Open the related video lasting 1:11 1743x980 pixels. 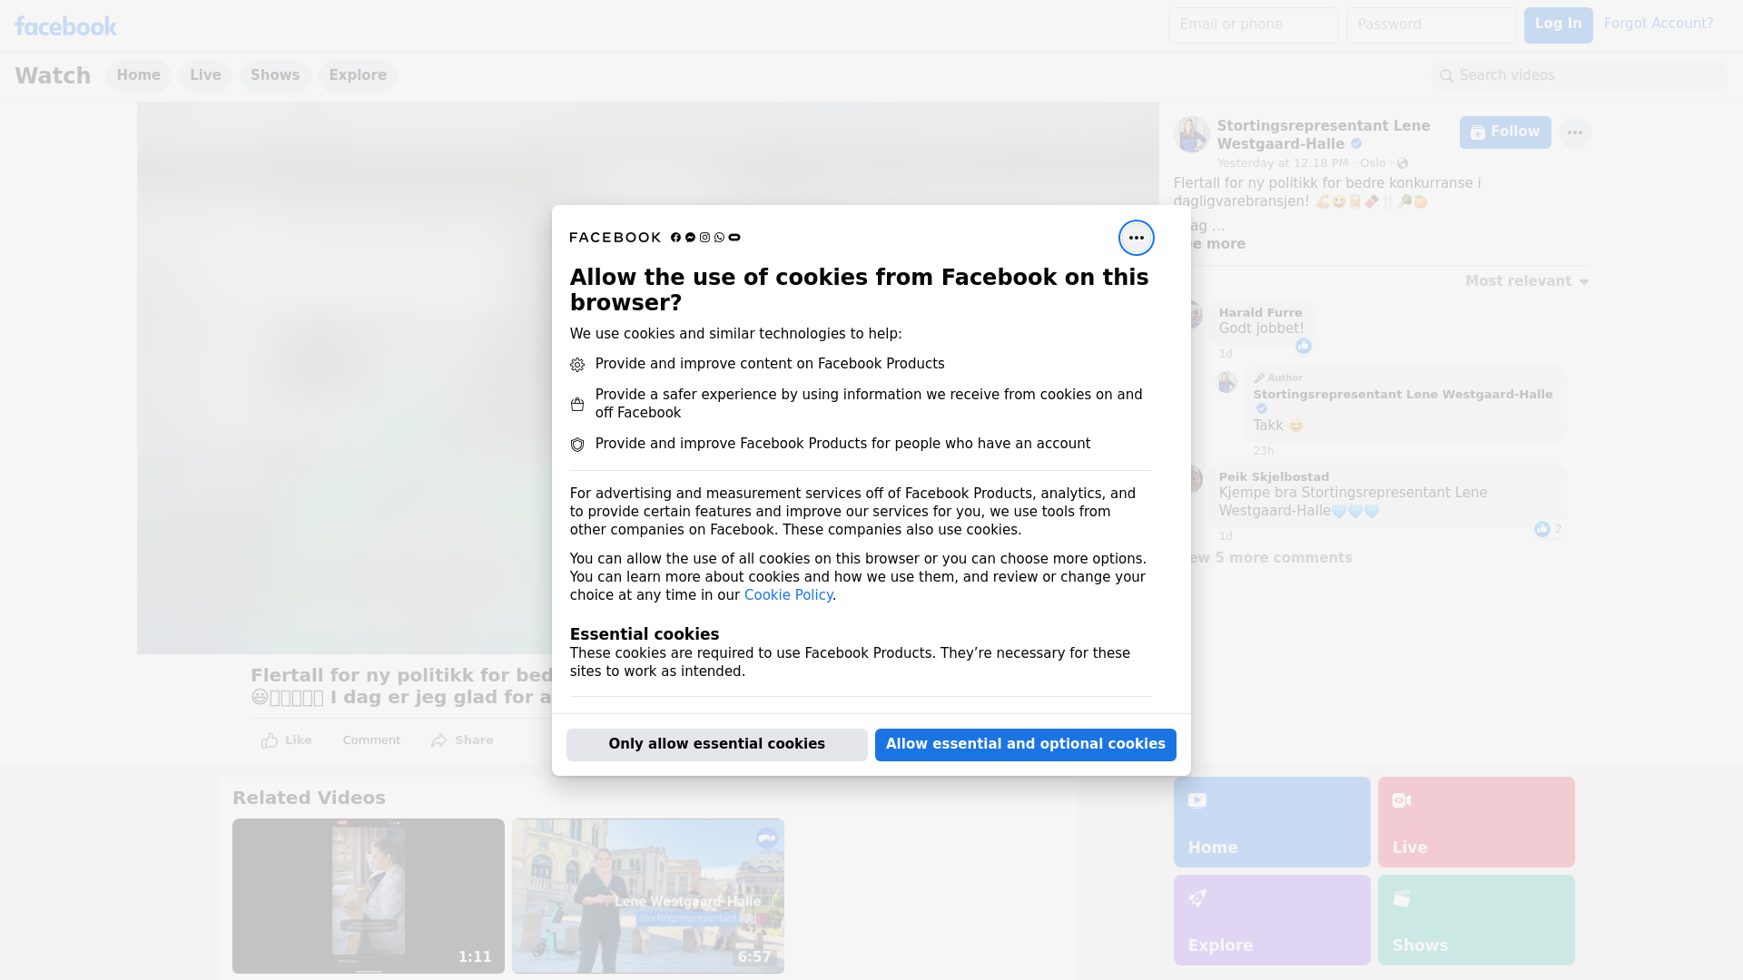pos(369,897)
